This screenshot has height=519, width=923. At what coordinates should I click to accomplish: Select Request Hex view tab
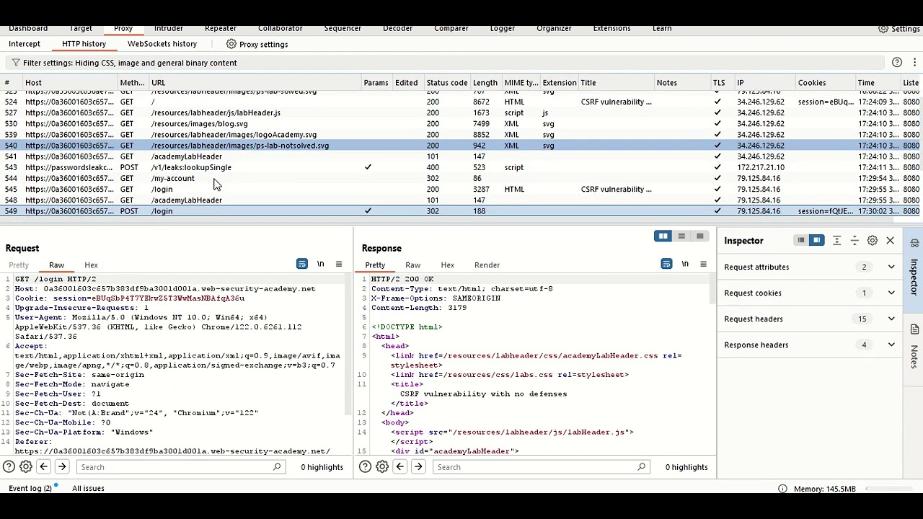pyautogui.click(x=91, y=265)
